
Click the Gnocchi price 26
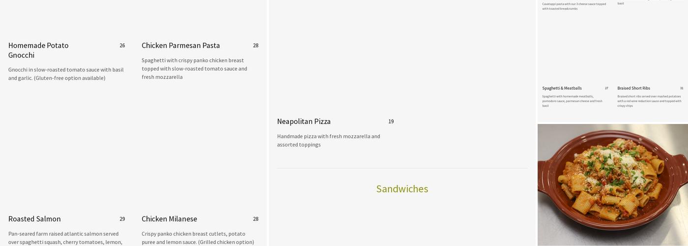(122, 45)
